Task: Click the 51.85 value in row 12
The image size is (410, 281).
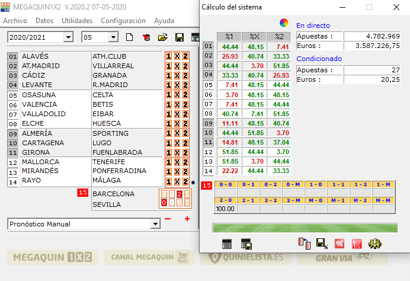Action: click(230, 152)
